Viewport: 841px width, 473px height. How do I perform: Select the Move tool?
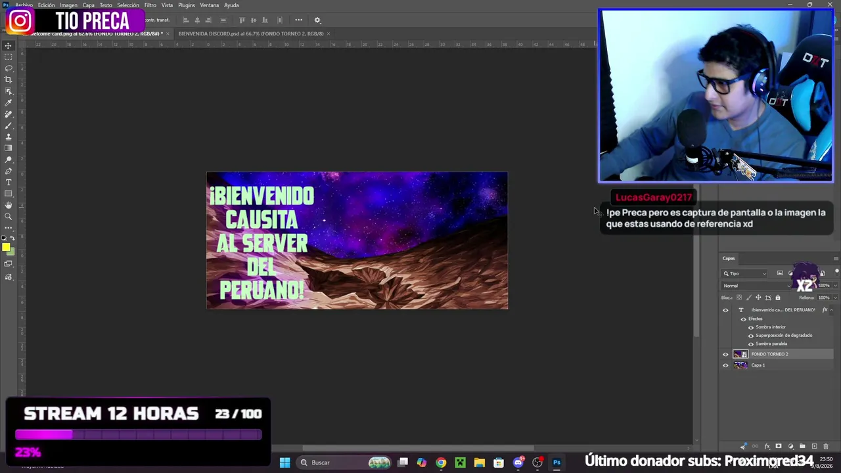pyautogui.click(x=9, y=45)
